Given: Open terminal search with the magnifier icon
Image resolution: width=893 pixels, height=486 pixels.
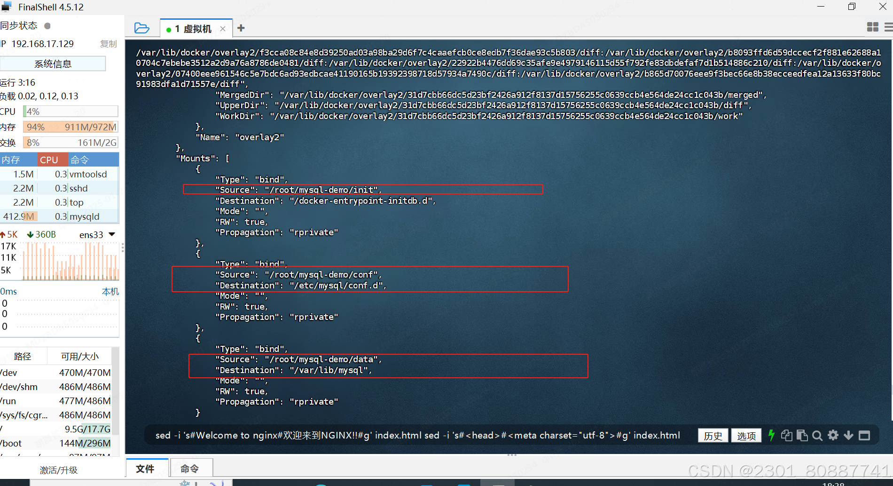Looking at the screenshot, I should pyautogui.click(x=817, y=435).
